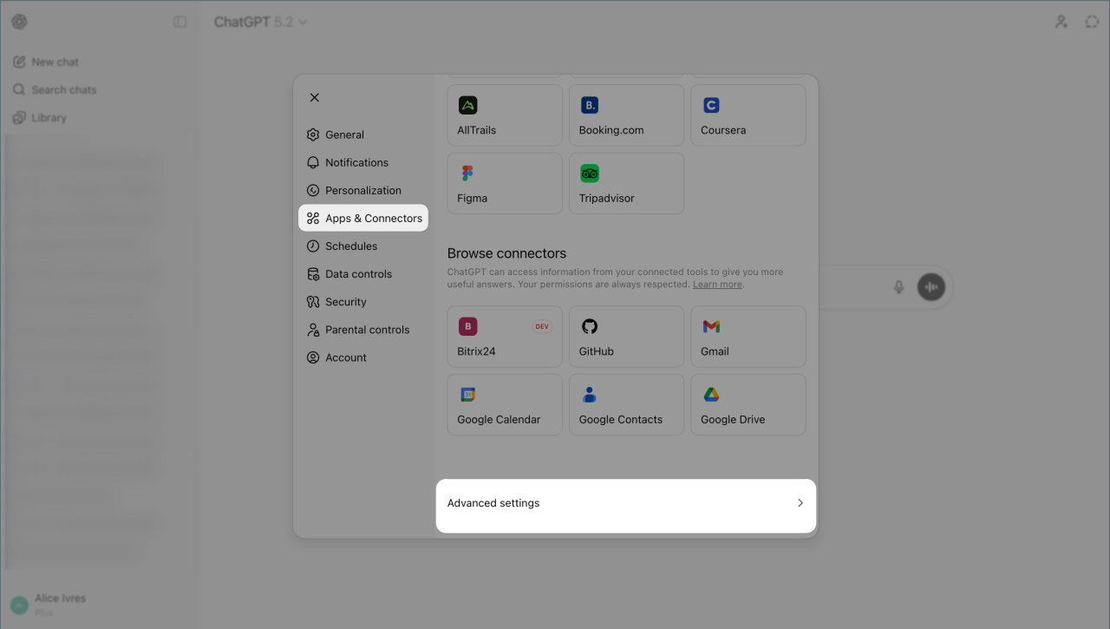Open the Gmail connector
The width and height of the screenshot is (1110, 629).
pos(748,337)
